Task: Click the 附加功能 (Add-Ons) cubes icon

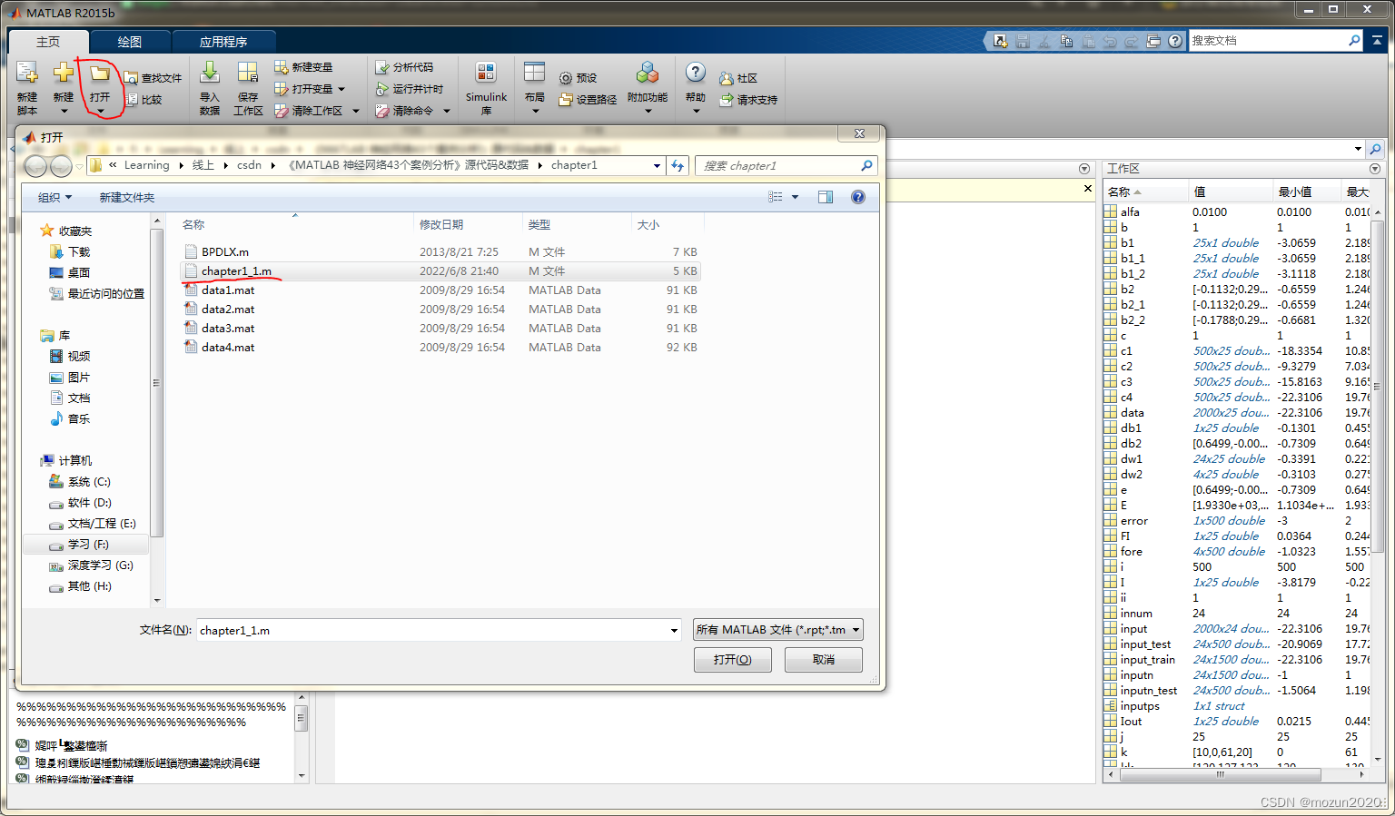Action: click(x=648, y=73)
